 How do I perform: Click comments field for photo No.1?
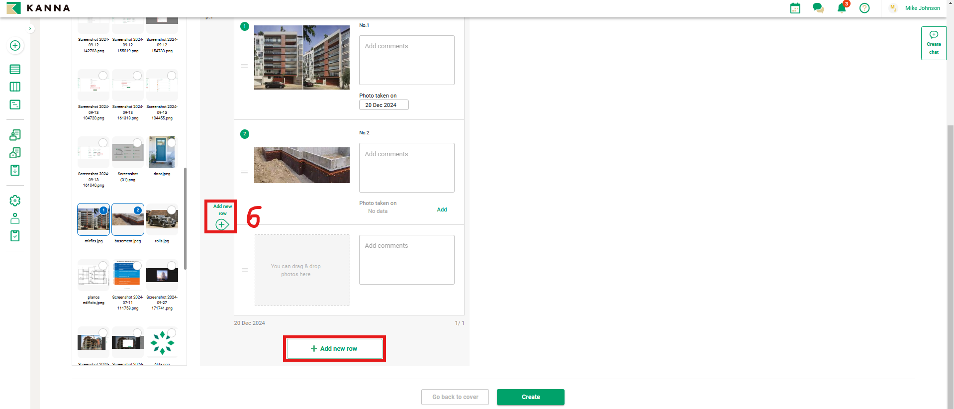(x=406, y=60)
